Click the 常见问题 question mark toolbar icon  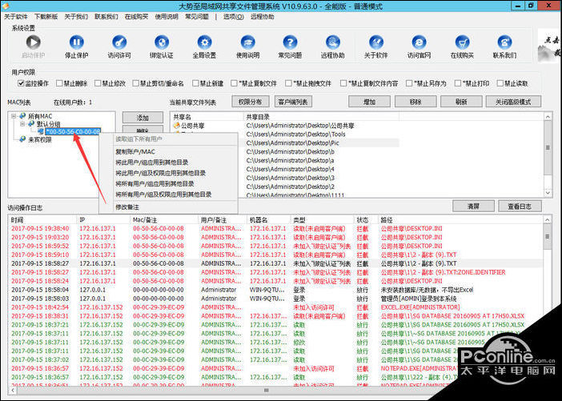tap(291, 42)
